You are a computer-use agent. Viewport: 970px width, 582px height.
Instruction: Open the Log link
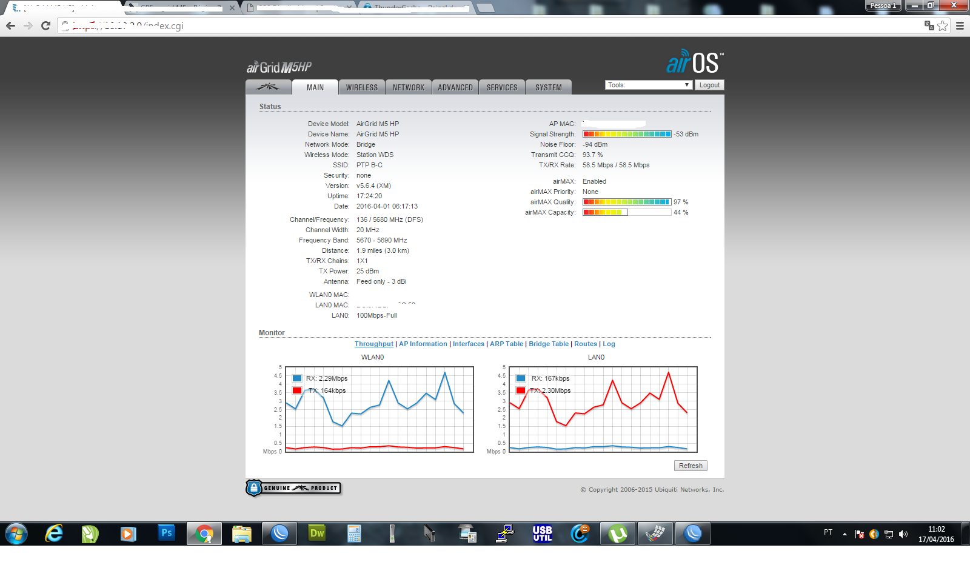coord(609,344)
